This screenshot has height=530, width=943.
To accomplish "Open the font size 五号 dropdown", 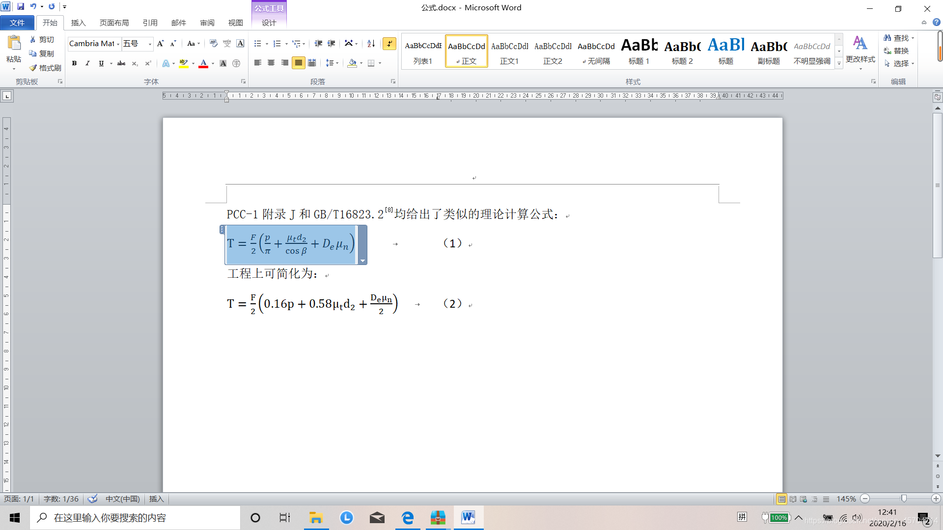I will coord(150,44).
